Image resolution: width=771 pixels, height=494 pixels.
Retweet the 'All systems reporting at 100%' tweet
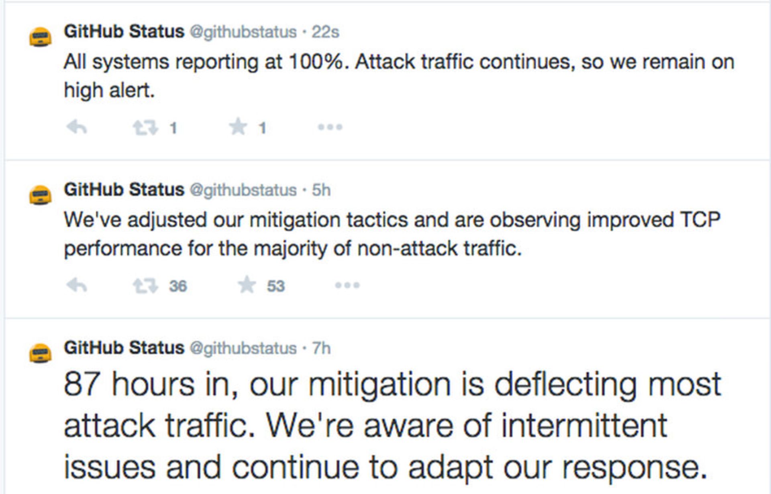click(x=145, y=128)
